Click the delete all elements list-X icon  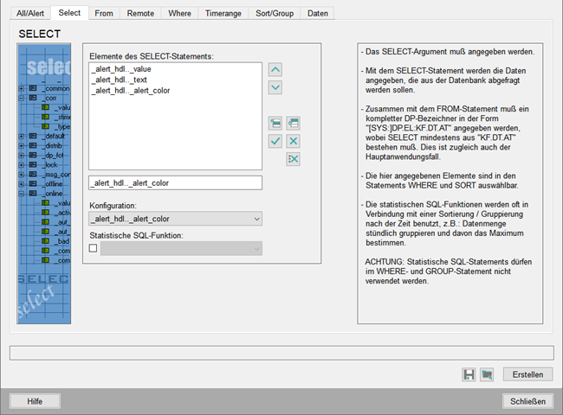tap(294, 159)
